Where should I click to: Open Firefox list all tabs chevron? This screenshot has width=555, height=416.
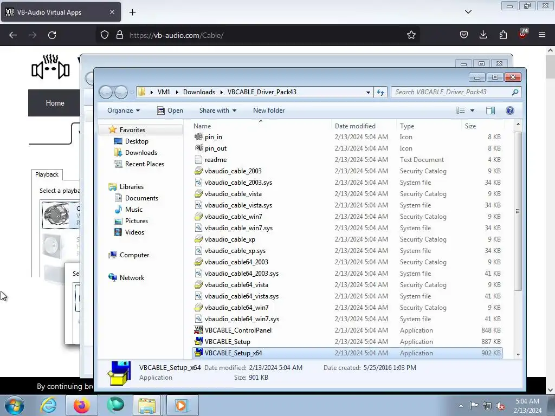tap(468, 12)
